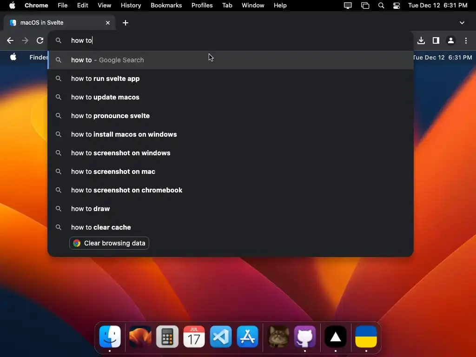Open the system Apple menu
This screenshot has height=357, width=476.
(x=12, y=5)
